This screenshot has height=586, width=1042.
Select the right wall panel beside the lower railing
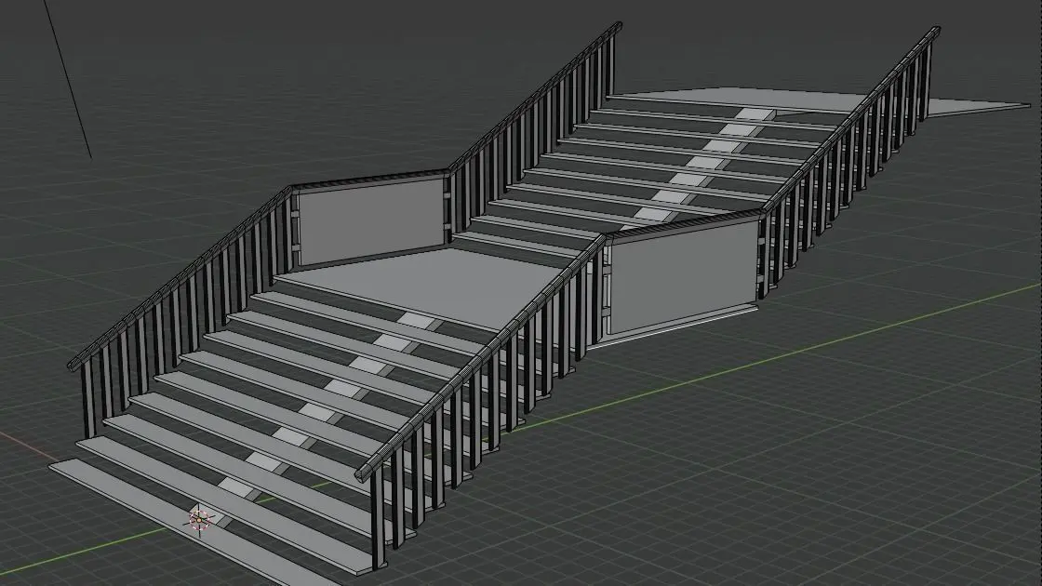tap(685, 276)
